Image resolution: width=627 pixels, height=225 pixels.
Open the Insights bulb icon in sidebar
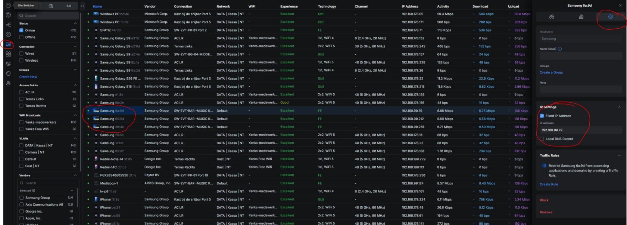point(8,74)
